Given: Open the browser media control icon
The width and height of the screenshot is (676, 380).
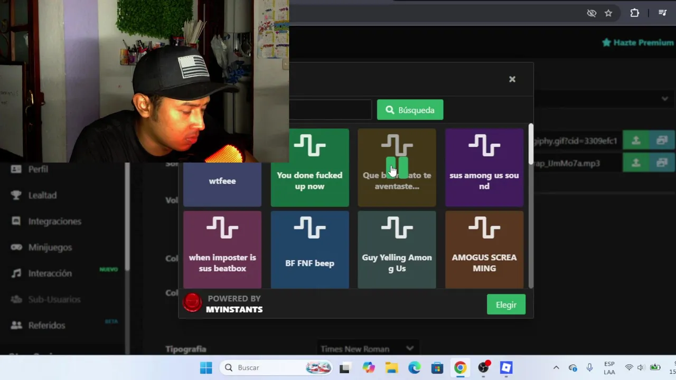Looking at the screenshot, I should tap(662, 13).
